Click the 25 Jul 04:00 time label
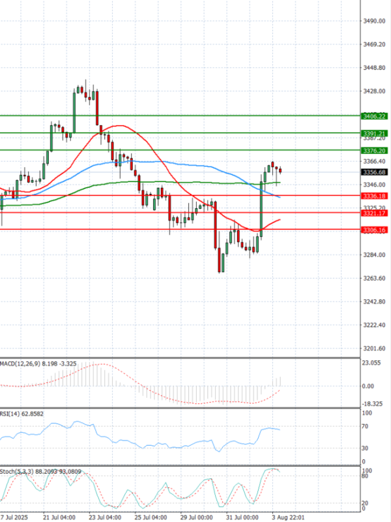Viewport: 391px width, 522px height. coord(151,517)
